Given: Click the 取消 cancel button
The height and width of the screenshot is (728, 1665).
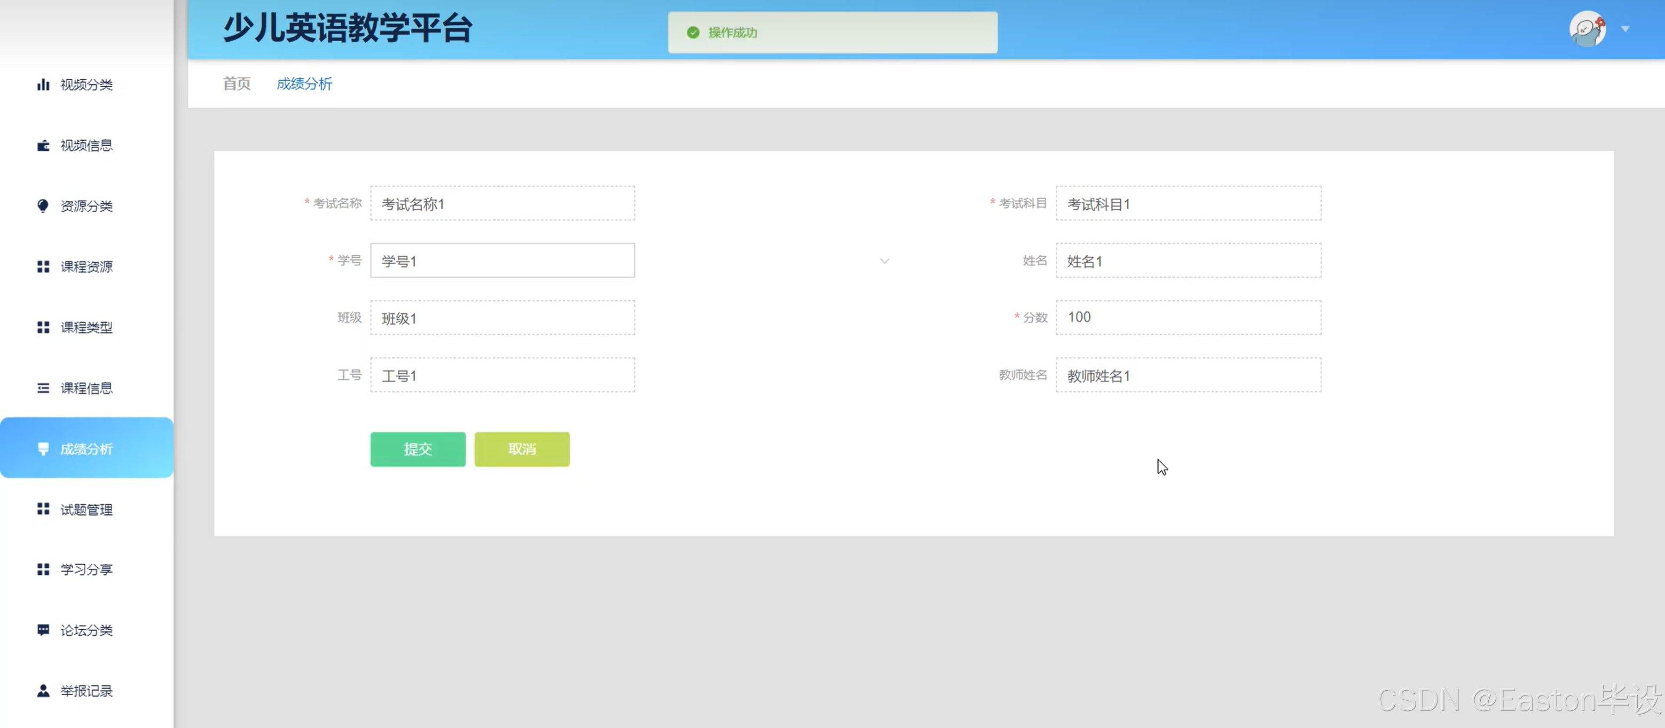Looking at the screenshot, I should 522,449.
